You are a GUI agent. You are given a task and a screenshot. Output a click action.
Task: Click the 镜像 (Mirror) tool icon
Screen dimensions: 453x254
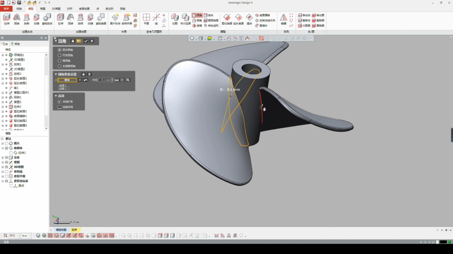(284, 18)
